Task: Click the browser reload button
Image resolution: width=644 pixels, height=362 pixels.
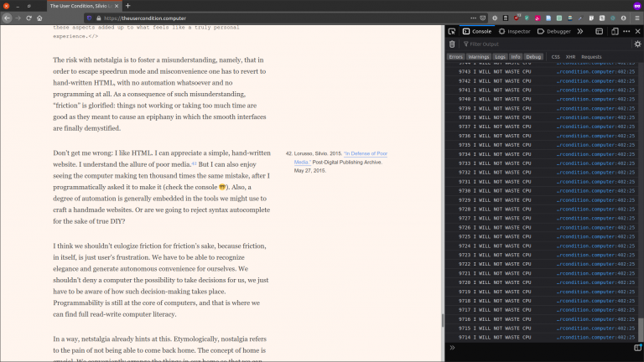Action: click(x=29, y=18)
